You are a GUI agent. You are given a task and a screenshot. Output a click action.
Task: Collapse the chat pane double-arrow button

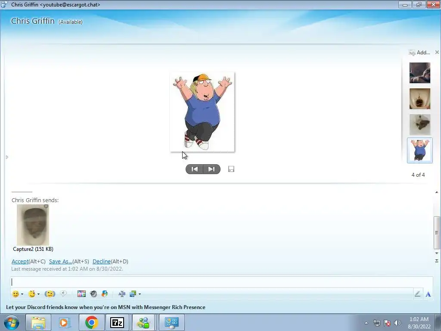pyautogui.click(x=437, y=261)
